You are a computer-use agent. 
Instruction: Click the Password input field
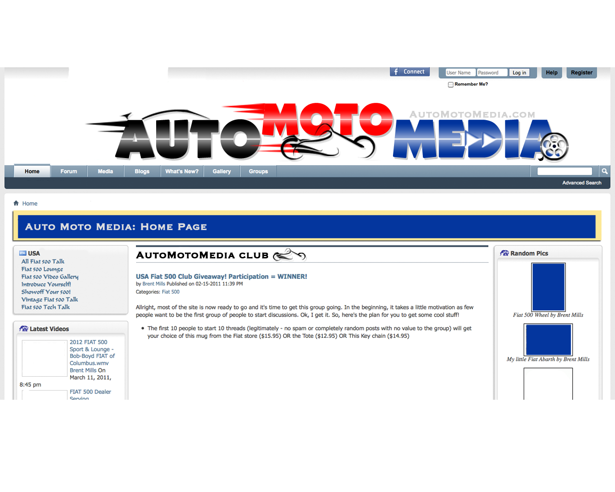492,73
